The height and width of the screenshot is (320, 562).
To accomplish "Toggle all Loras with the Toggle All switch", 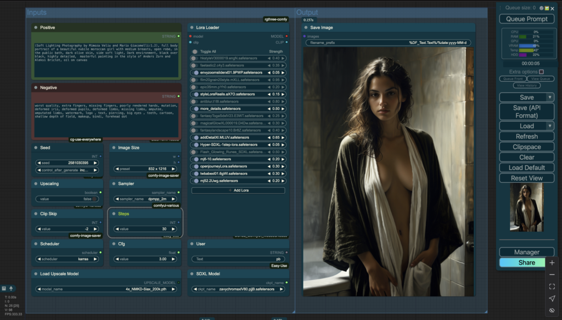I will pyautogui.click(x=195, y=51).
